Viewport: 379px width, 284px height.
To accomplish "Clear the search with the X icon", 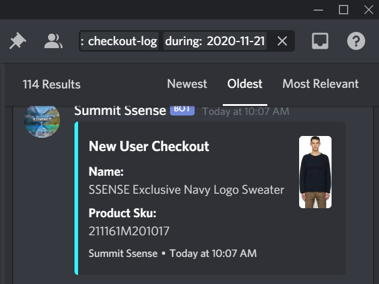I will pyautogui.click(x=282, y=41).
